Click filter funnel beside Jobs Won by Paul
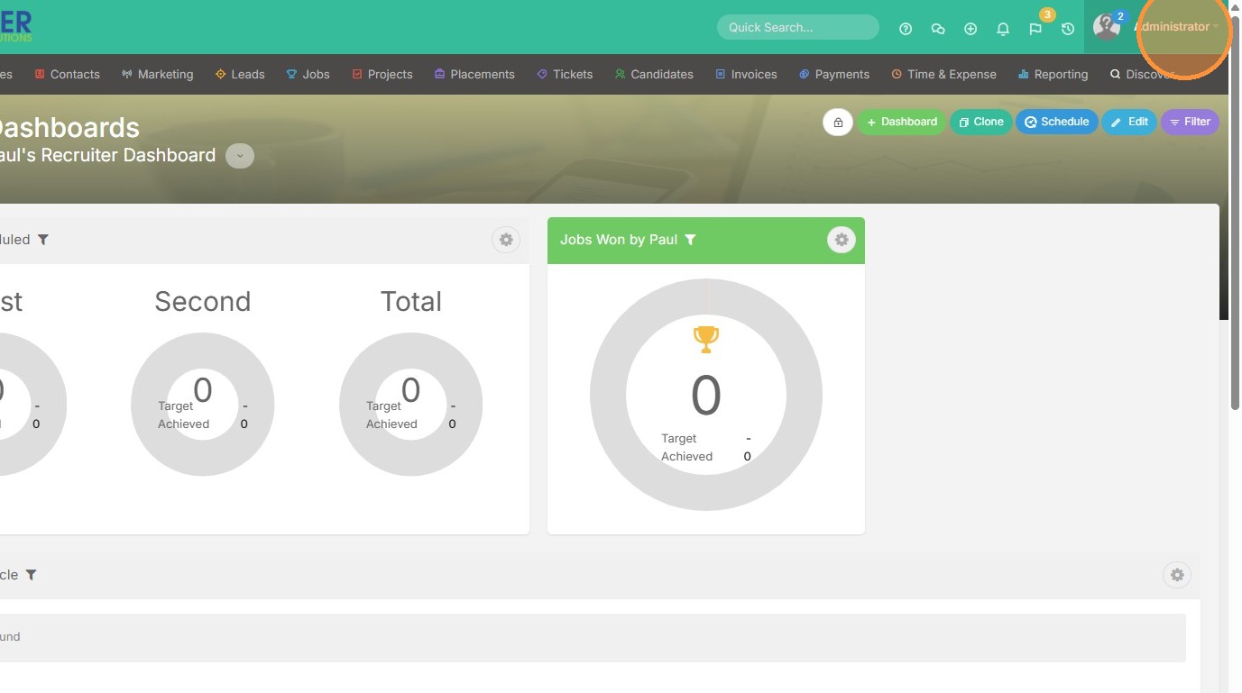The width and height of the screenshot is (1242, 693). (690, 240)
